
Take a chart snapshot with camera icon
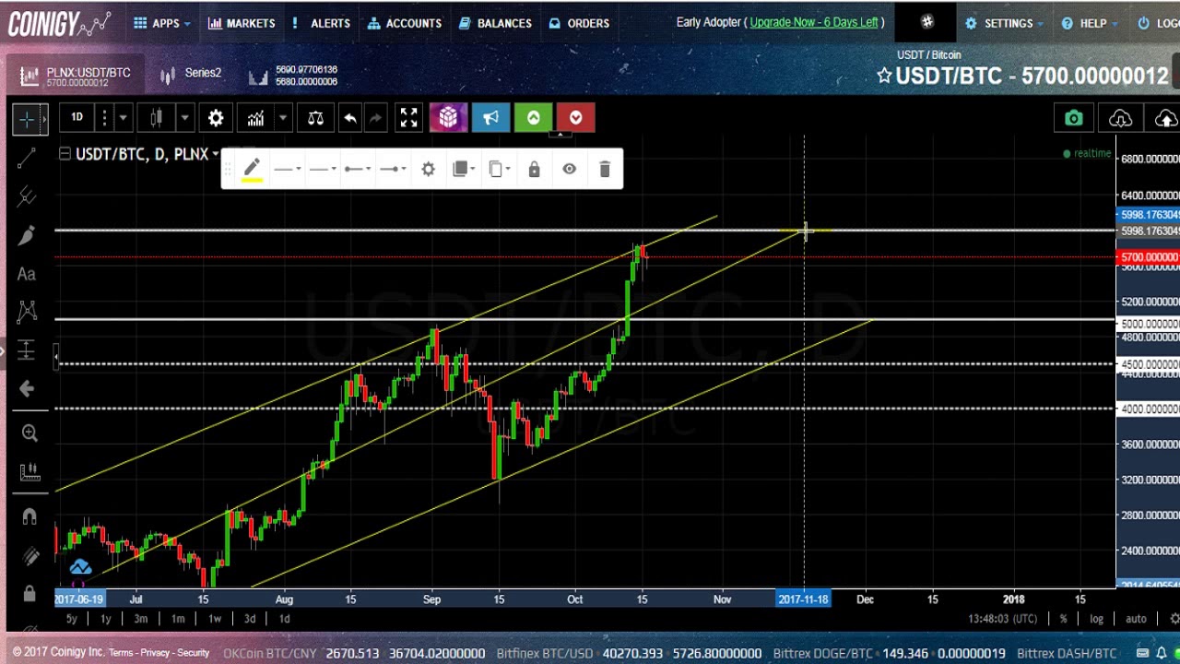(1073, 118)
